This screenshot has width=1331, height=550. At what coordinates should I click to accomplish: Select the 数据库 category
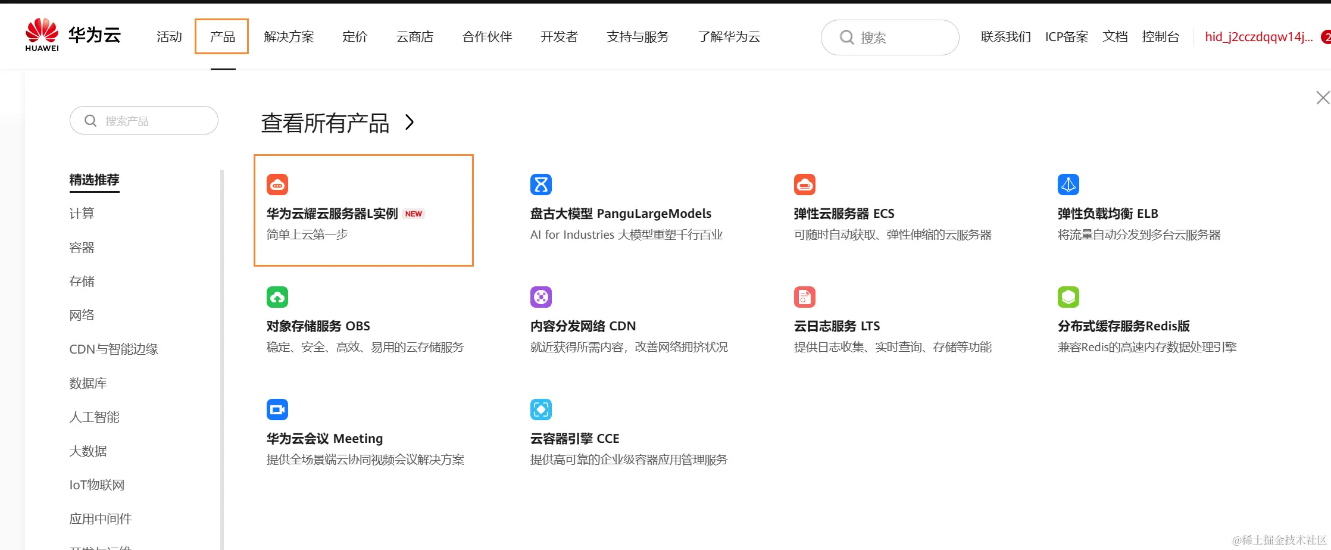point(88,383)
